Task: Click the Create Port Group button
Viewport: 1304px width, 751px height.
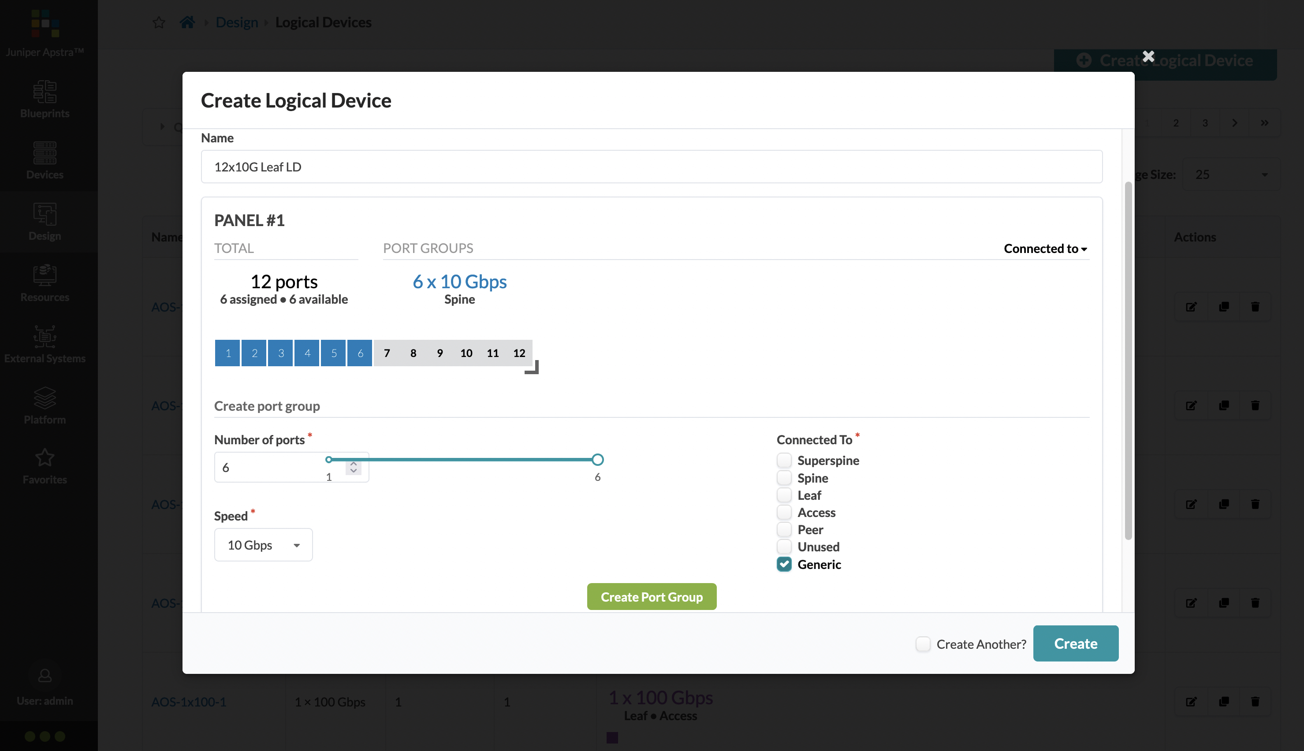Action: [x=651, y=596]
